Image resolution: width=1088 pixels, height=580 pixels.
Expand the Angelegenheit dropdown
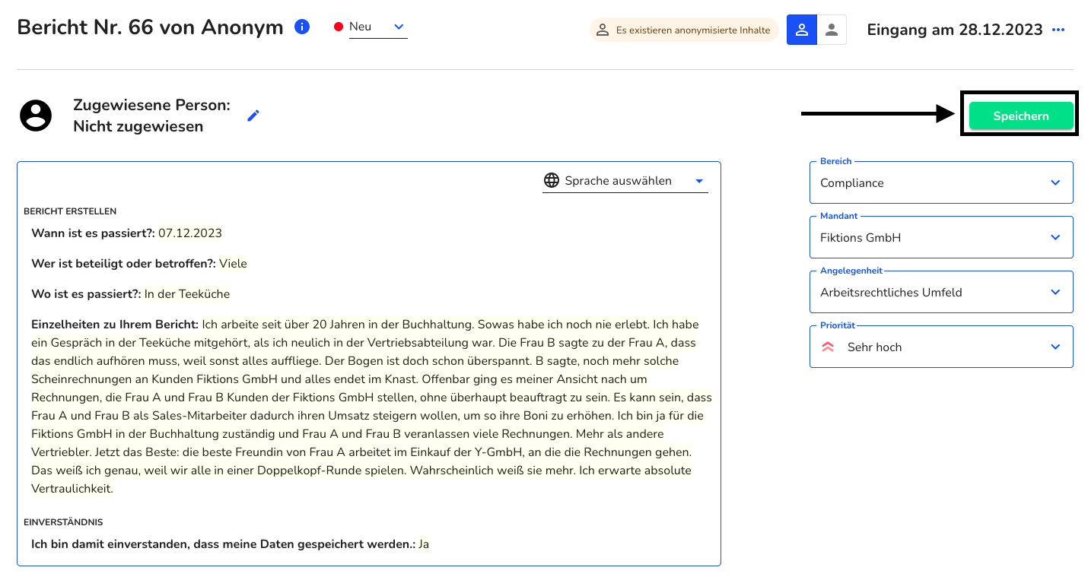(941, 292)
